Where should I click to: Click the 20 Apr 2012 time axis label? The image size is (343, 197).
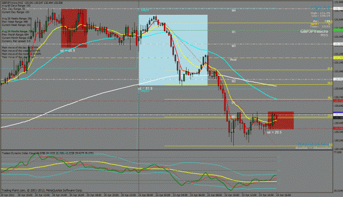click(x=8, y=195)
